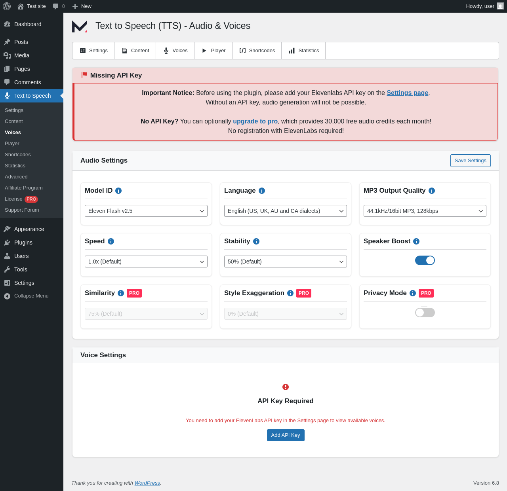Switch to the Voices tab
Image resolution: width=507 pixels, height=491 pixels.
pyautogui.click(x=175, y=51)
